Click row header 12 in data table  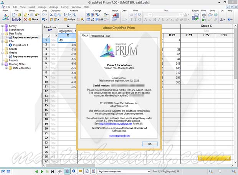click(46, 91)
